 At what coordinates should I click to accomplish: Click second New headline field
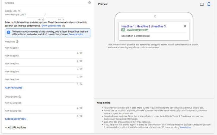(x=44, y=56)
